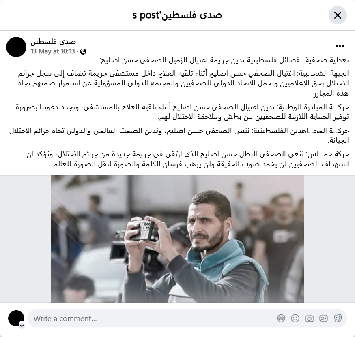The height and width of the screenshot is (337, 355).
Task: Click your profile avatar beside comment box
Action: click(16, 318)
